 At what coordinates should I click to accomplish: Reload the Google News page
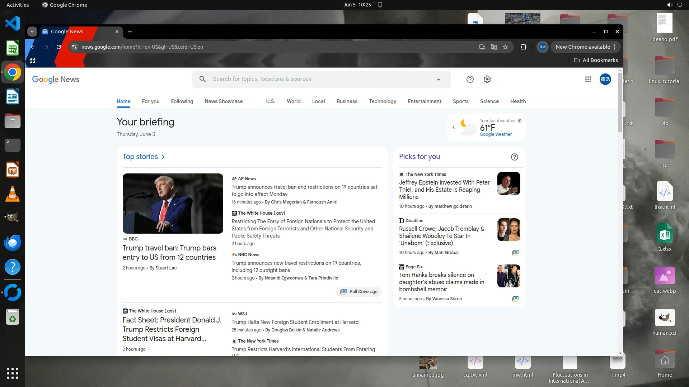click(x=59, y=47)
